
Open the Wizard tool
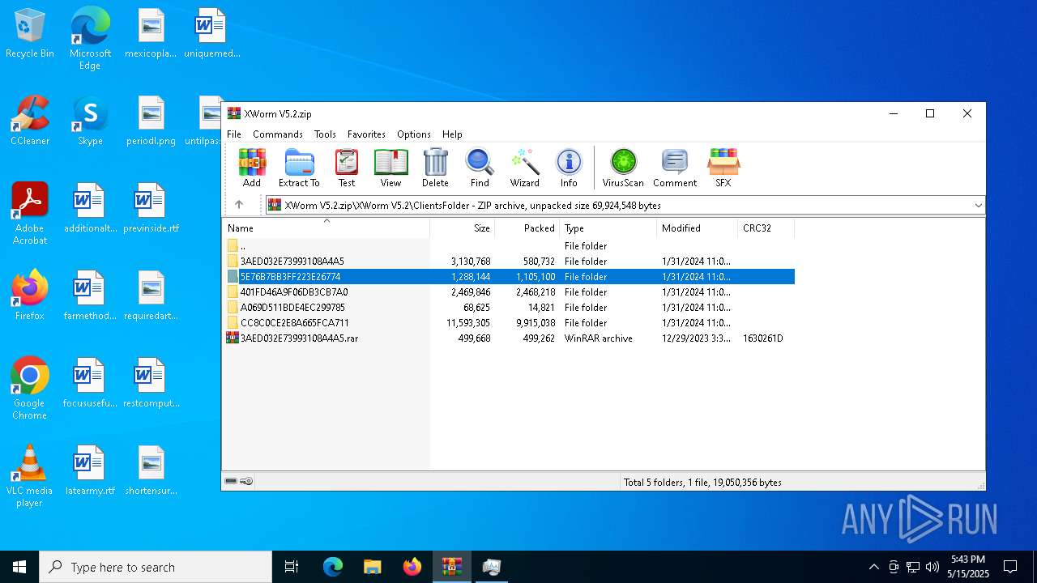(524, 168)
